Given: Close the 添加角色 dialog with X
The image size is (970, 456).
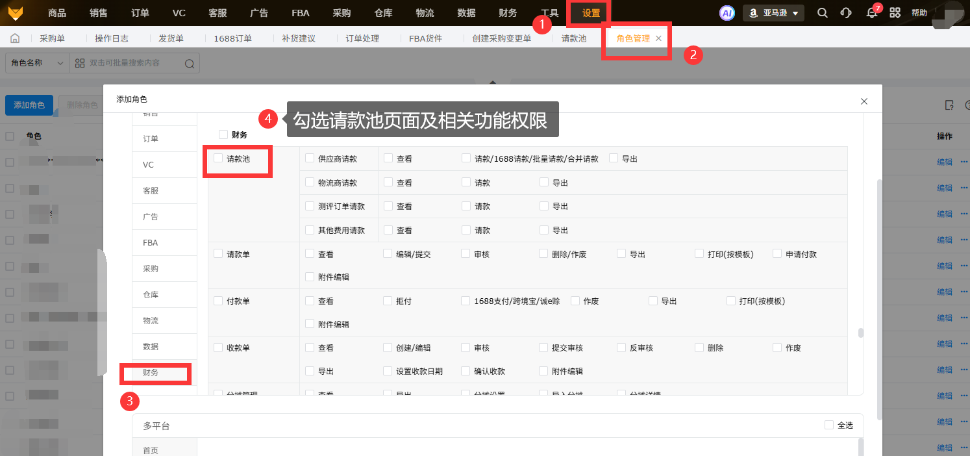Looking at the screenshot, I should pyautogui.click(x=864, y=101).
